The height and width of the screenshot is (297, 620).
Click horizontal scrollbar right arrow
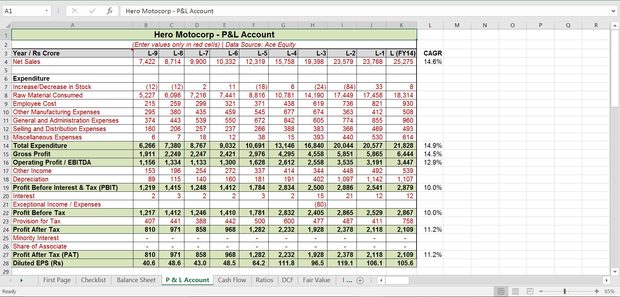pos(606,280)
